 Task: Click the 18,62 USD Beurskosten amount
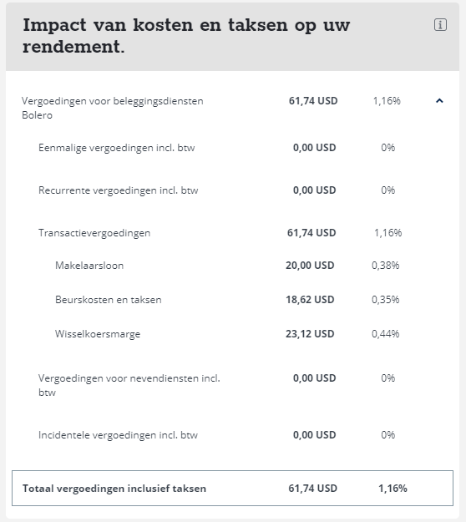point(310,300)
